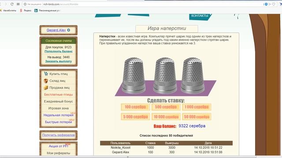The image size is (282, 158).
Task: Click the egg storage icon by Склад яиц
Action: tap(46, 81)
